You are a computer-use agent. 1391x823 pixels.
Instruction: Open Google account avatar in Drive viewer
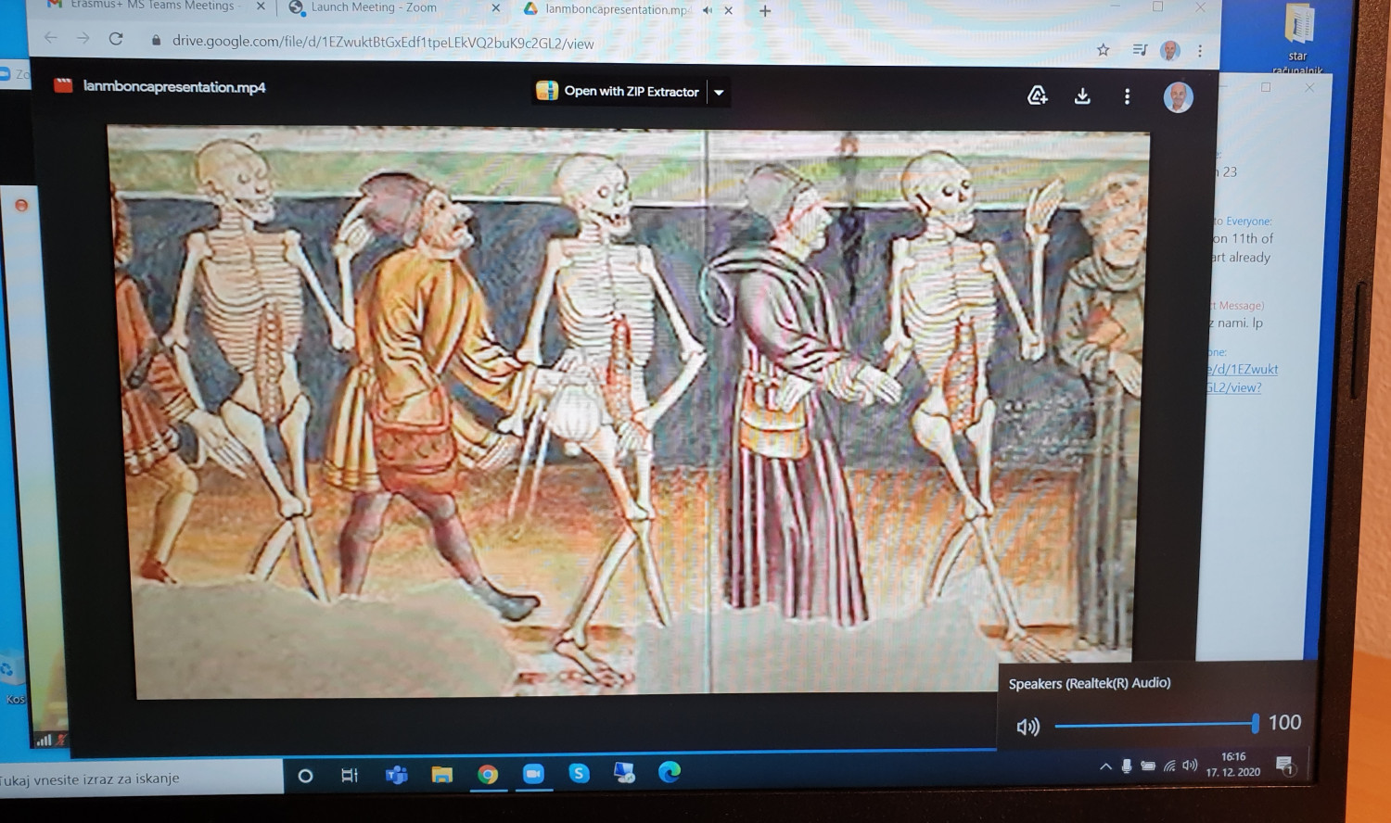click(x=1178, y=97)
